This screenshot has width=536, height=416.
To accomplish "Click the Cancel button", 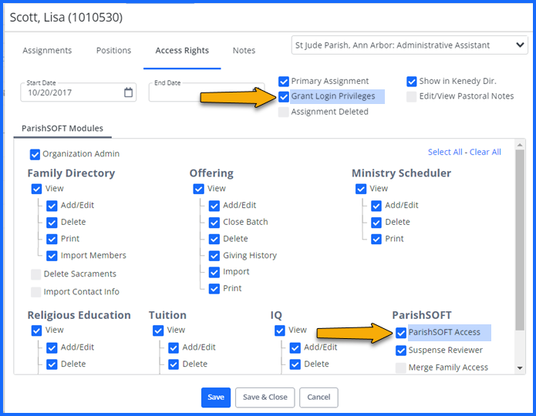I will [x=319, y=398].
